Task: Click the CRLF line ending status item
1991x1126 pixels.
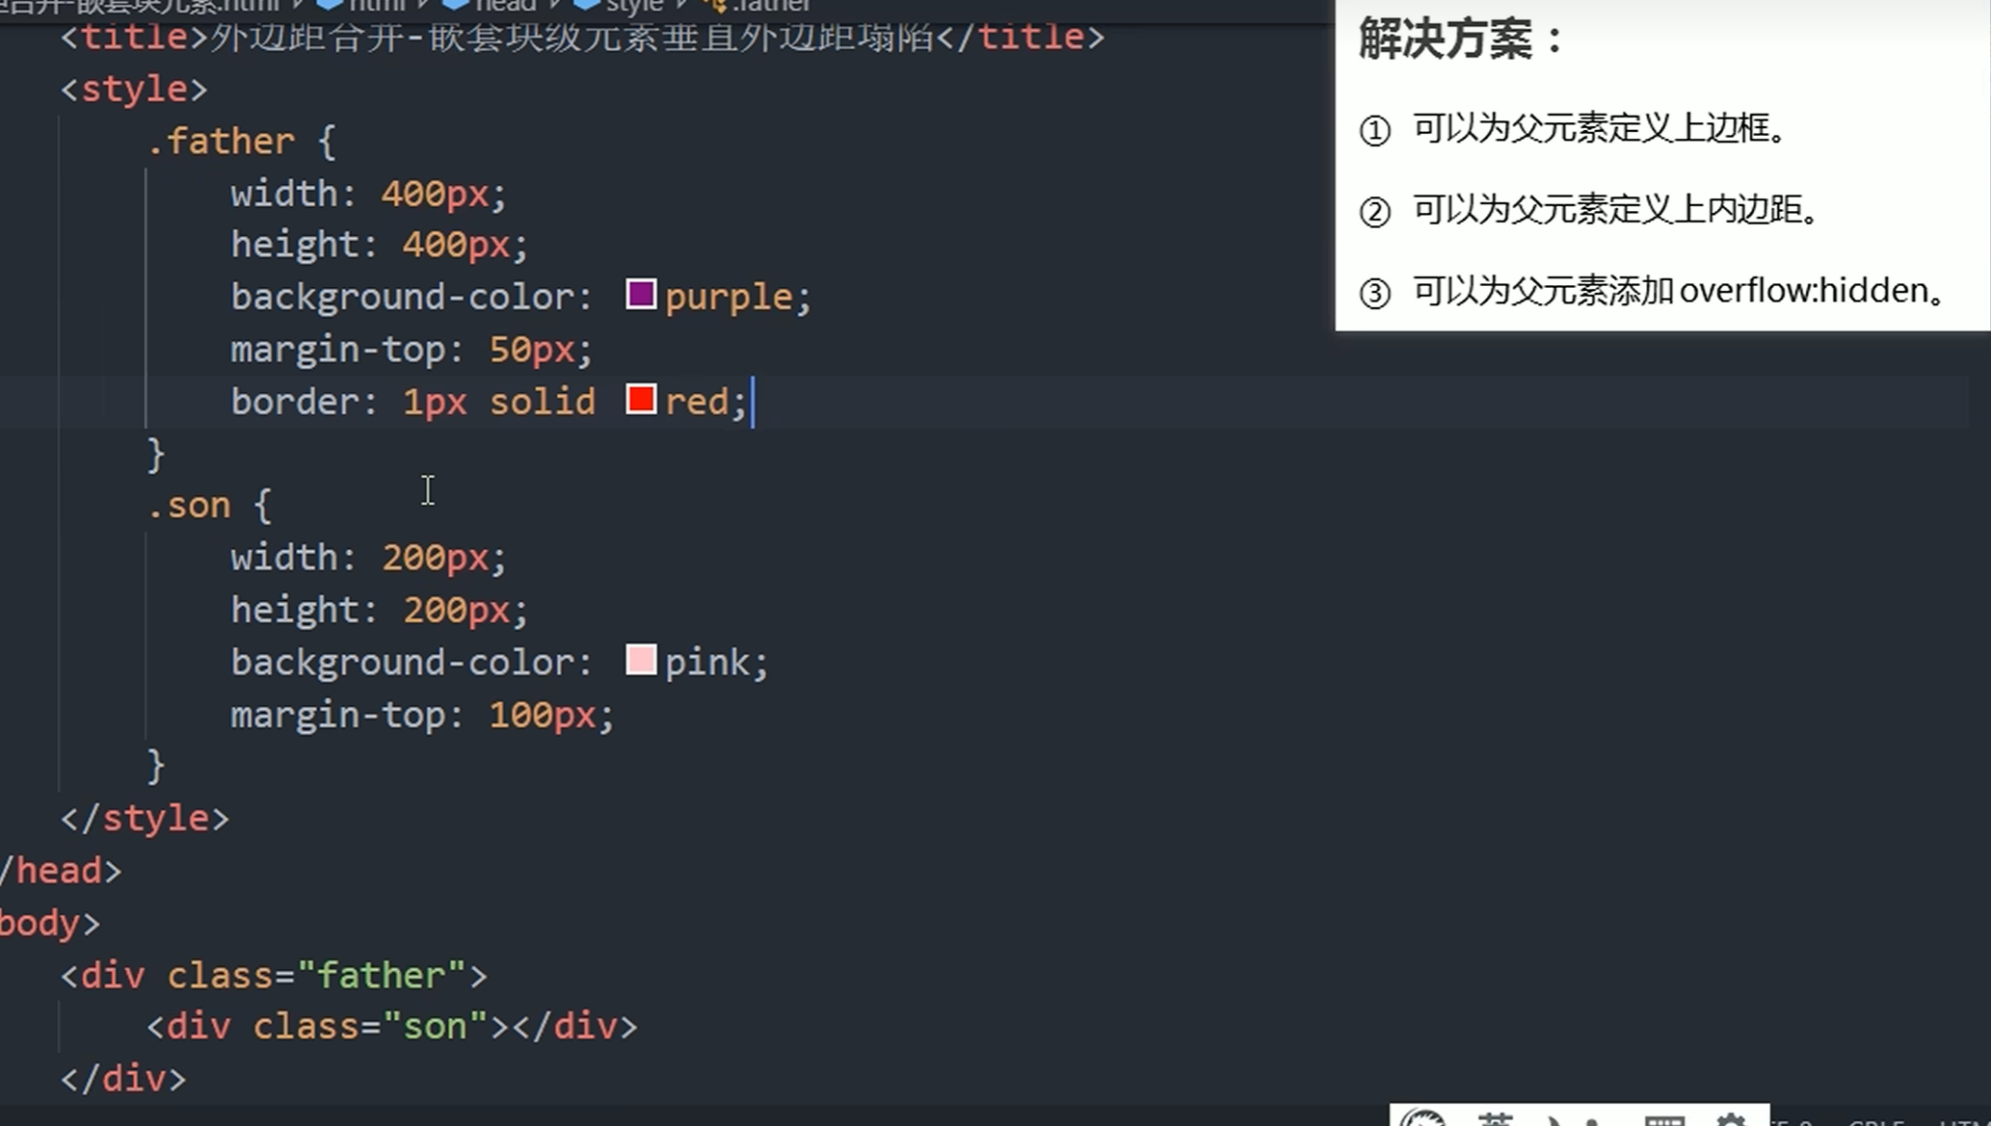Action: click(x=1874, y=1121)
